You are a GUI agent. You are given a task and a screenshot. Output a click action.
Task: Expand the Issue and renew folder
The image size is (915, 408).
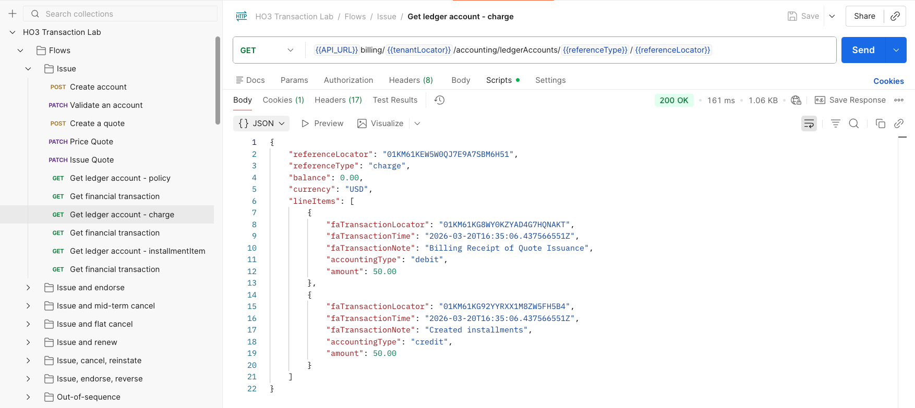coord(28,342)
